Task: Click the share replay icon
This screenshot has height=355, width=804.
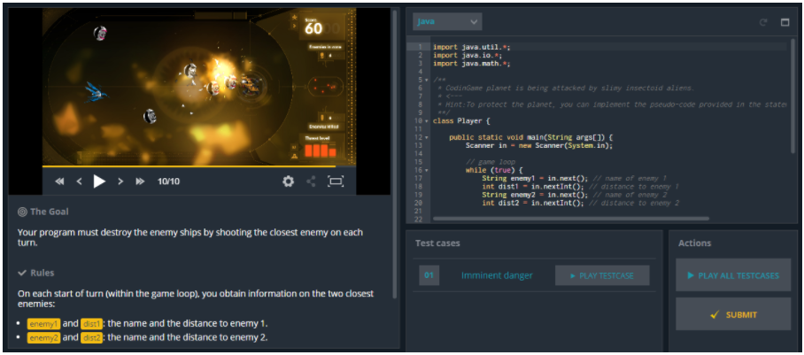Action: (x=312, y=181)
